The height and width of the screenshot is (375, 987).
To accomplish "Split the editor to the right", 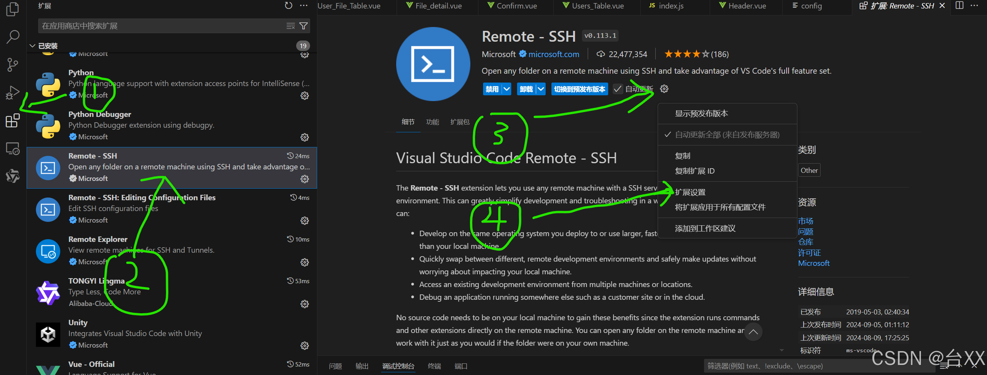I will 960,6.
